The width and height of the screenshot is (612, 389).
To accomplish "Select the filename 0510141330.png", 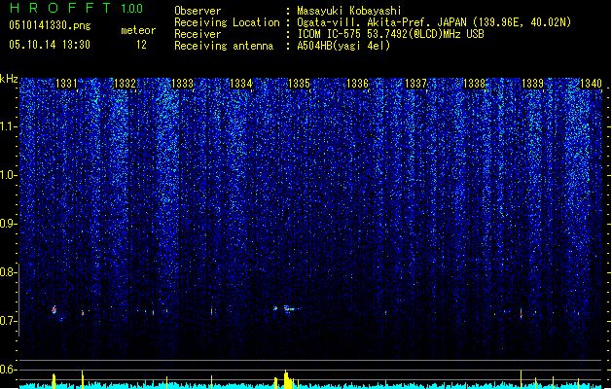I will [x=50, y=25].
